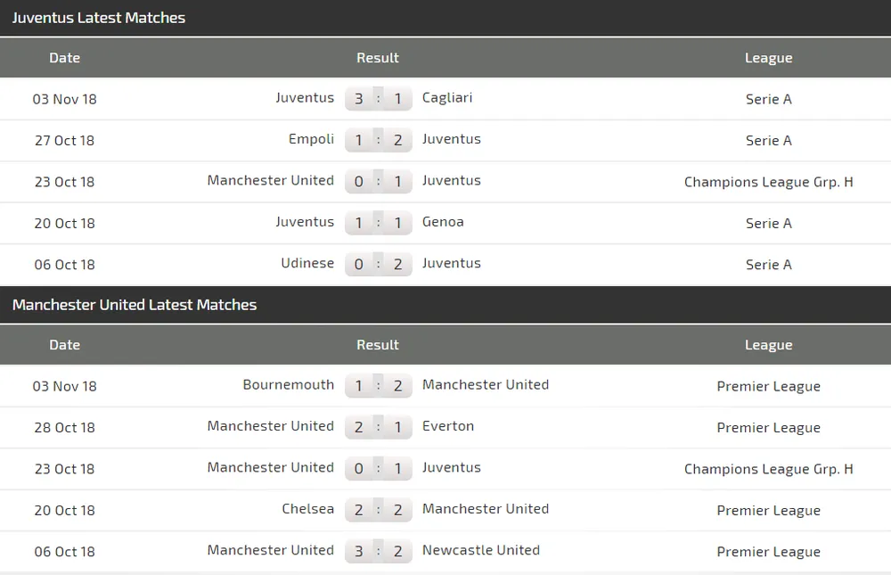Select the Empoli team name
891x575 pixels.
click(x=311, y=139)
